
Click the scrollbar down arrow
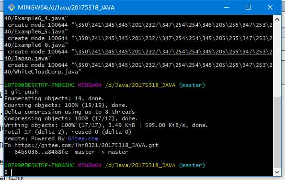pyautogui.click(x=277, y=172)
